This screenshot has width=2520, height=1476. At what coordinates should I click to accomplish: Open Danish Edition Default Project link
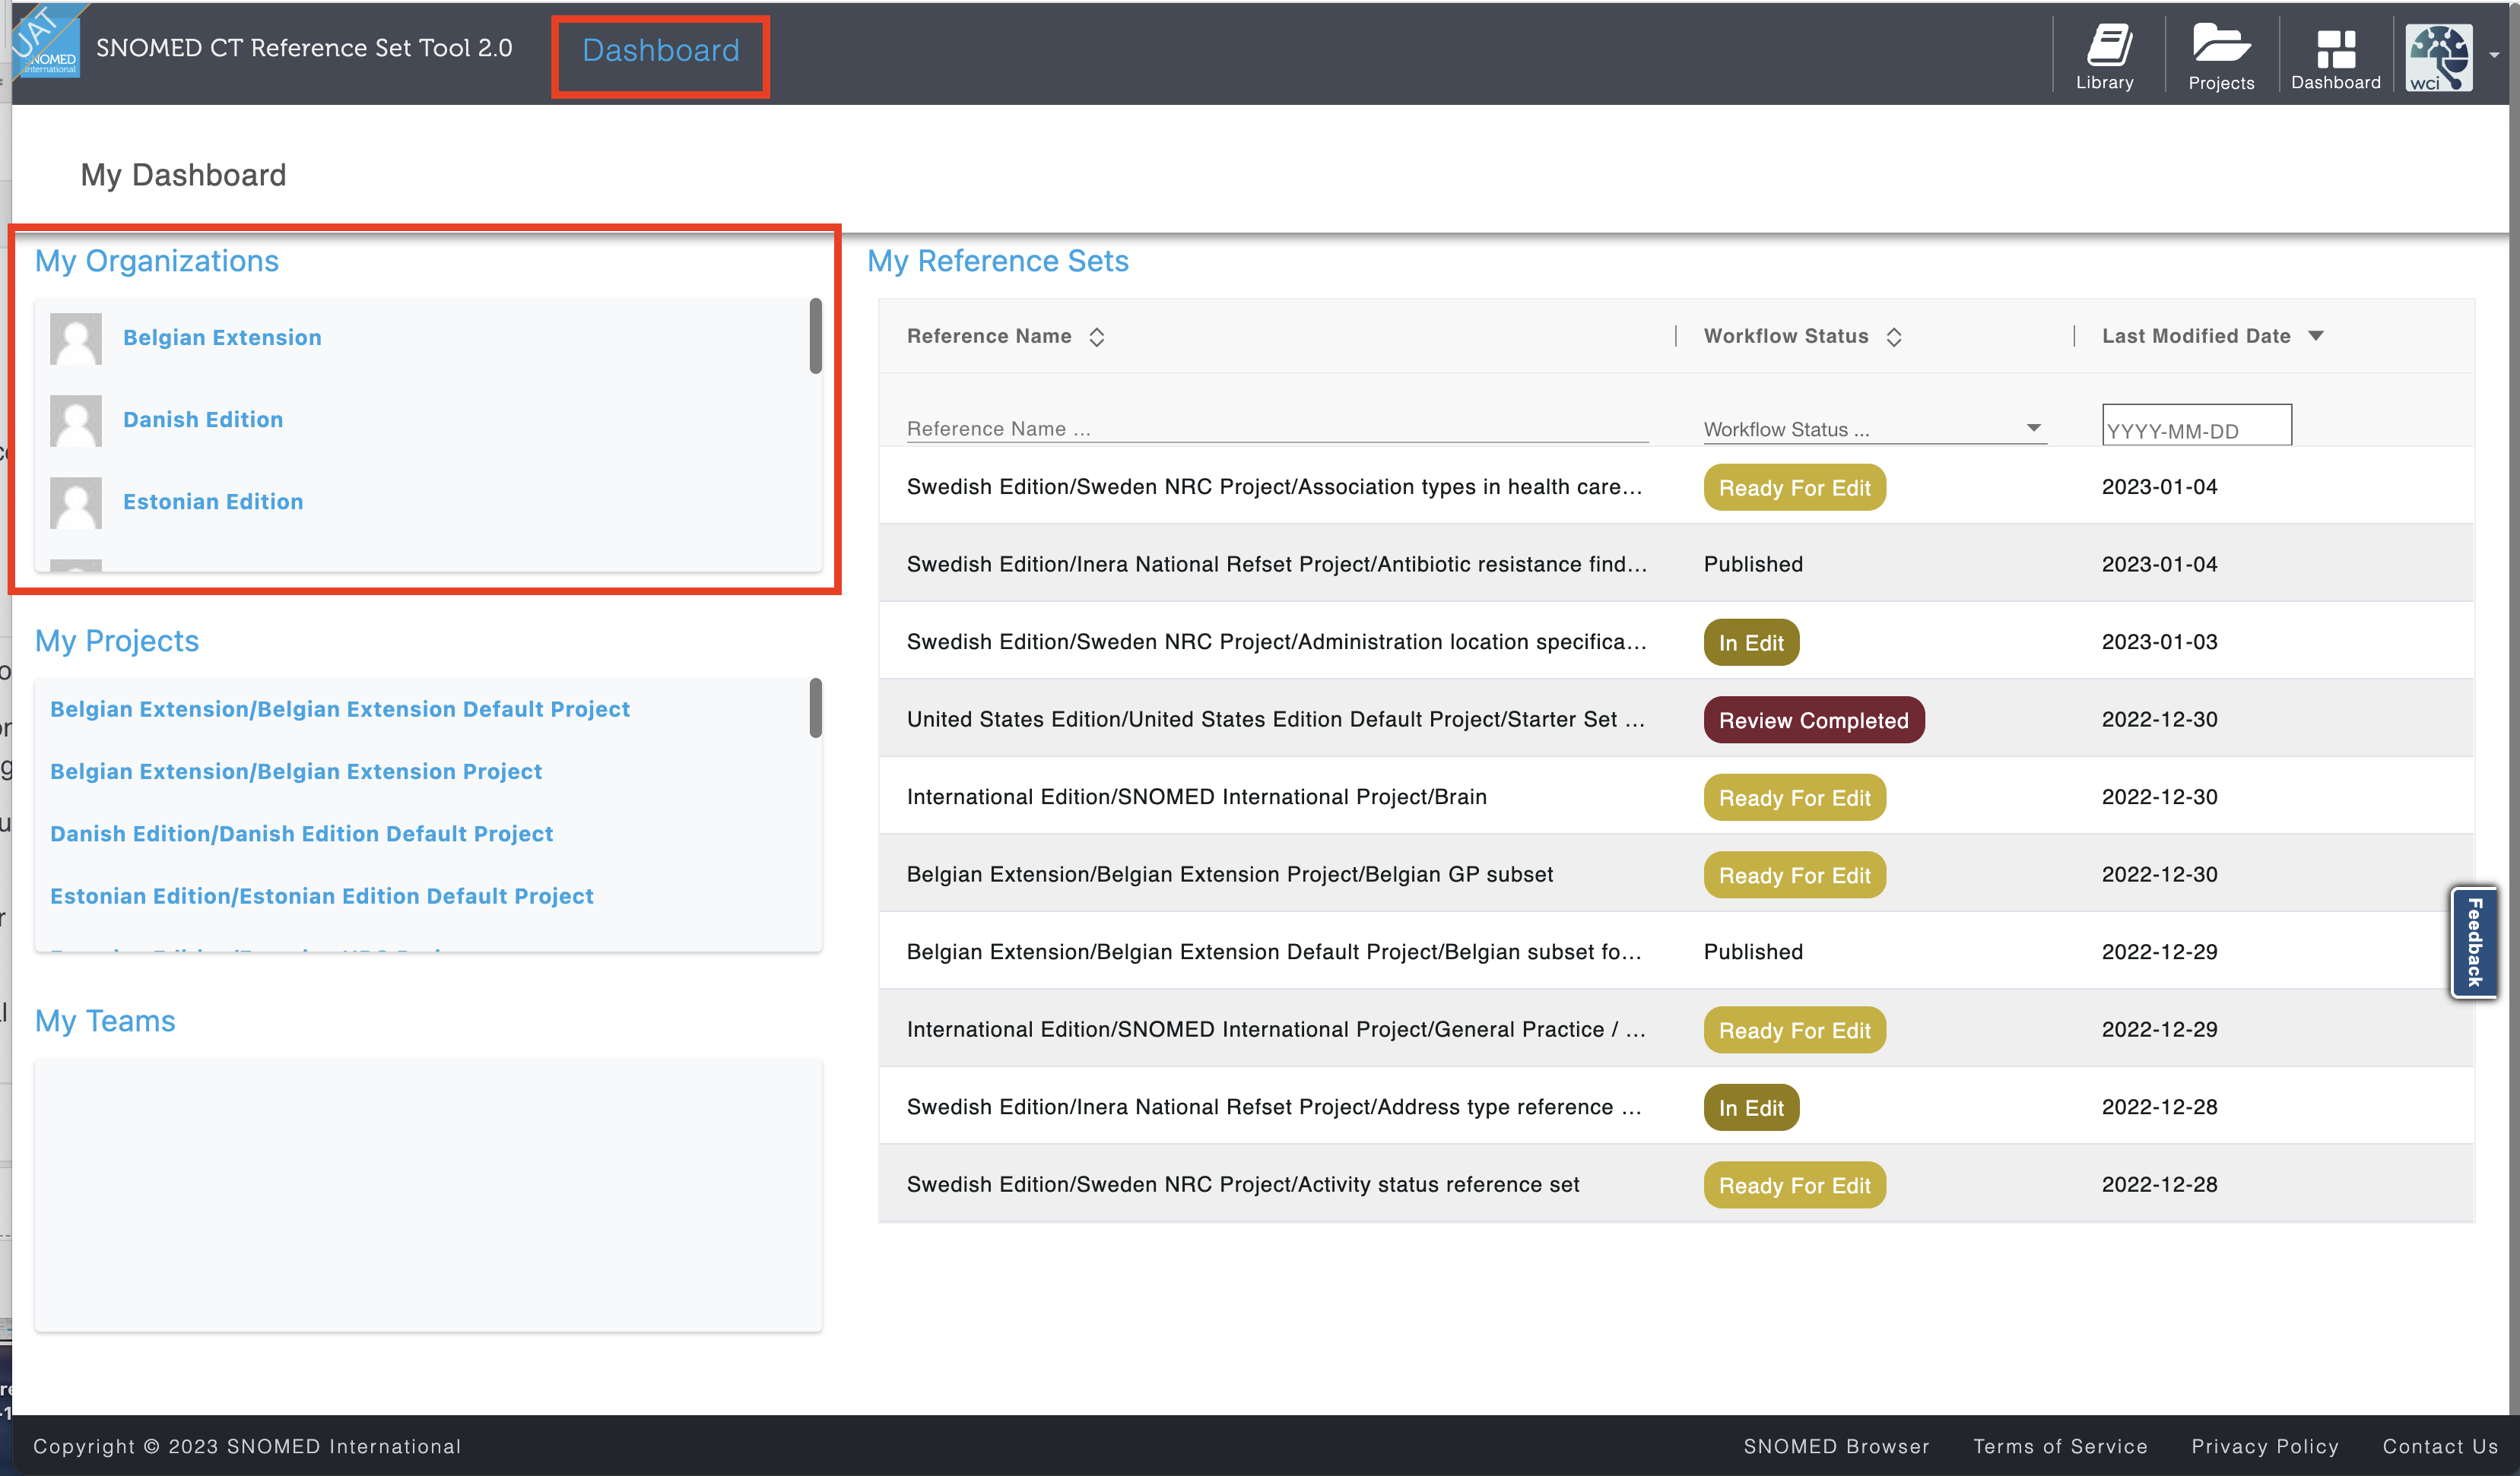[x=301, y=834]
